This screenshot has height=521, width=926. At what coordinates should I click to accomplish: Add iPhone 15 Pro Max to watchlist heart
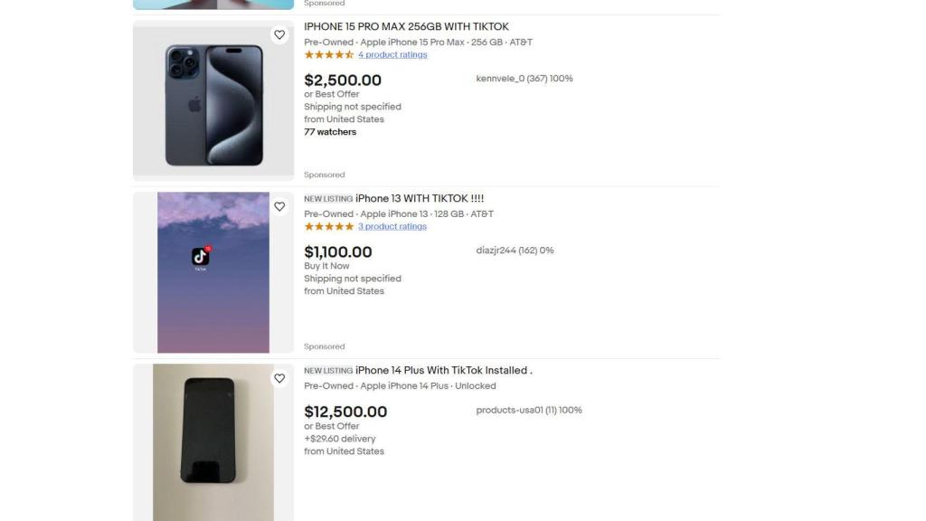tap(279, 34)
